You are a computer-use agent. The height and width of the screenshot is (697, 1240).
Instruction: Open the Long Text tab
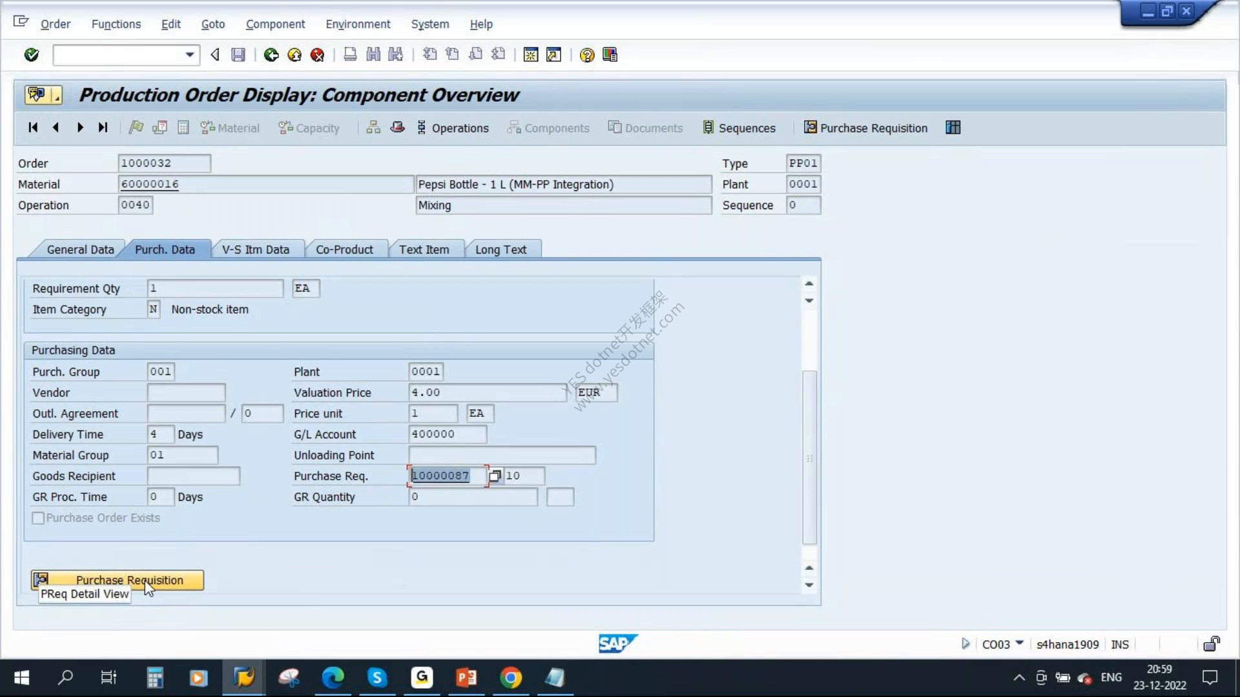click(x=501, y=250)
